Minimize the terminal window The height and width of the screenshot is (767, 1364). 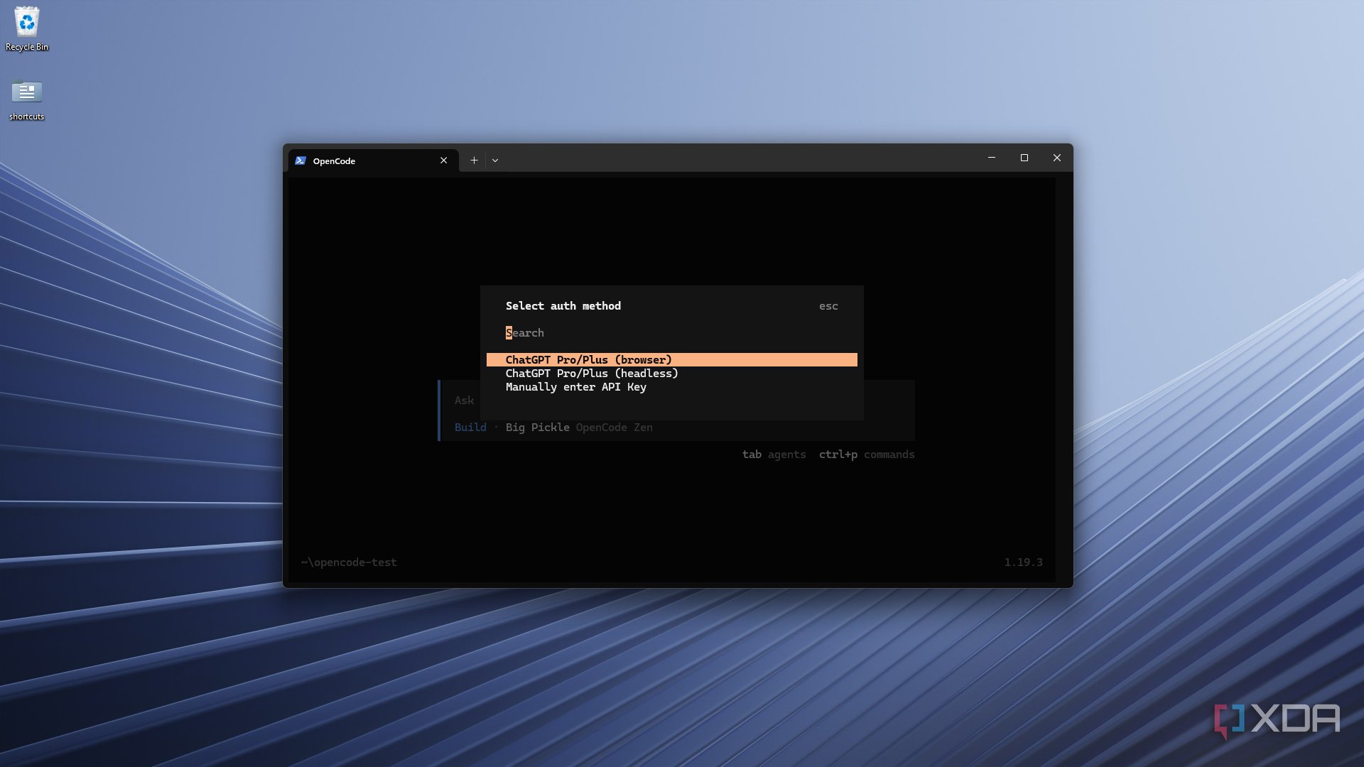[992, 158]
